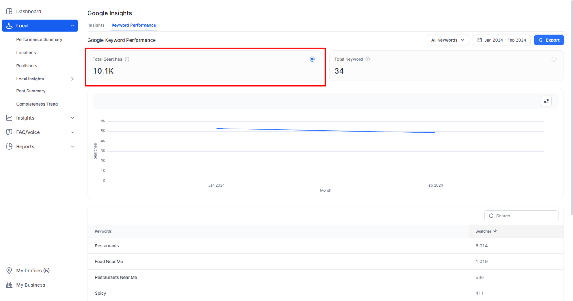Click the magnifier icon in Search box
The height and width of the screenshot is (301, 573).
pyautogui.click(x=491, y=216)
